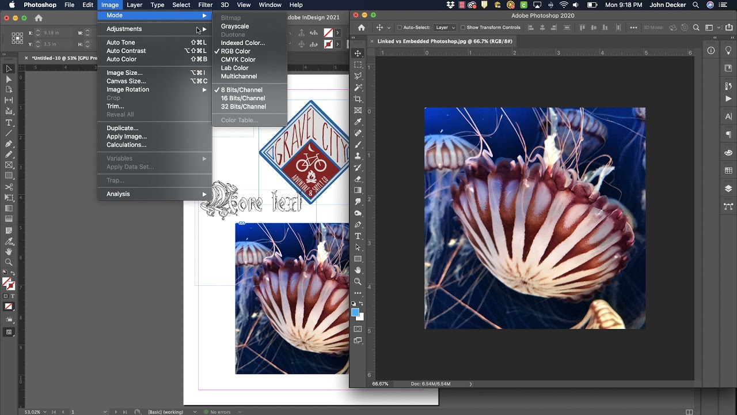Image resolution: width=737 pixels, height=415 pixels.
Task: Toggle Quick Mask mode in Photoshop
Action: [x=358, y=329]
